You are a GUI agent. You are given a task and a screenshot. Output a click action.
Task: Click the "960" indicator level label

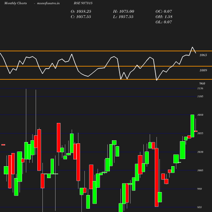tap(202, 84)
